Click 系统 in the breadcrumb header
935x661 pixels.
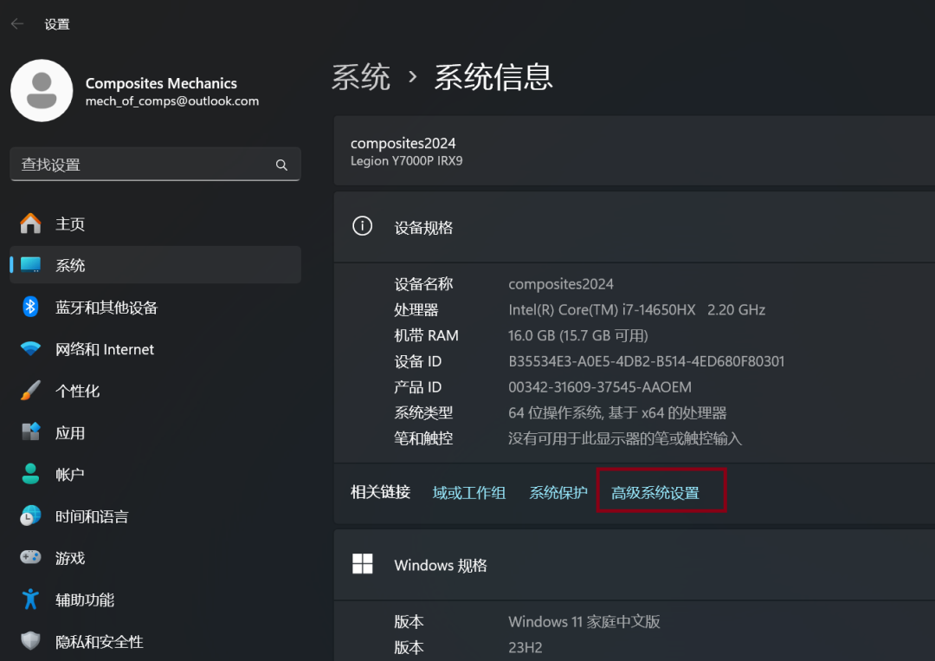(361, 77)
